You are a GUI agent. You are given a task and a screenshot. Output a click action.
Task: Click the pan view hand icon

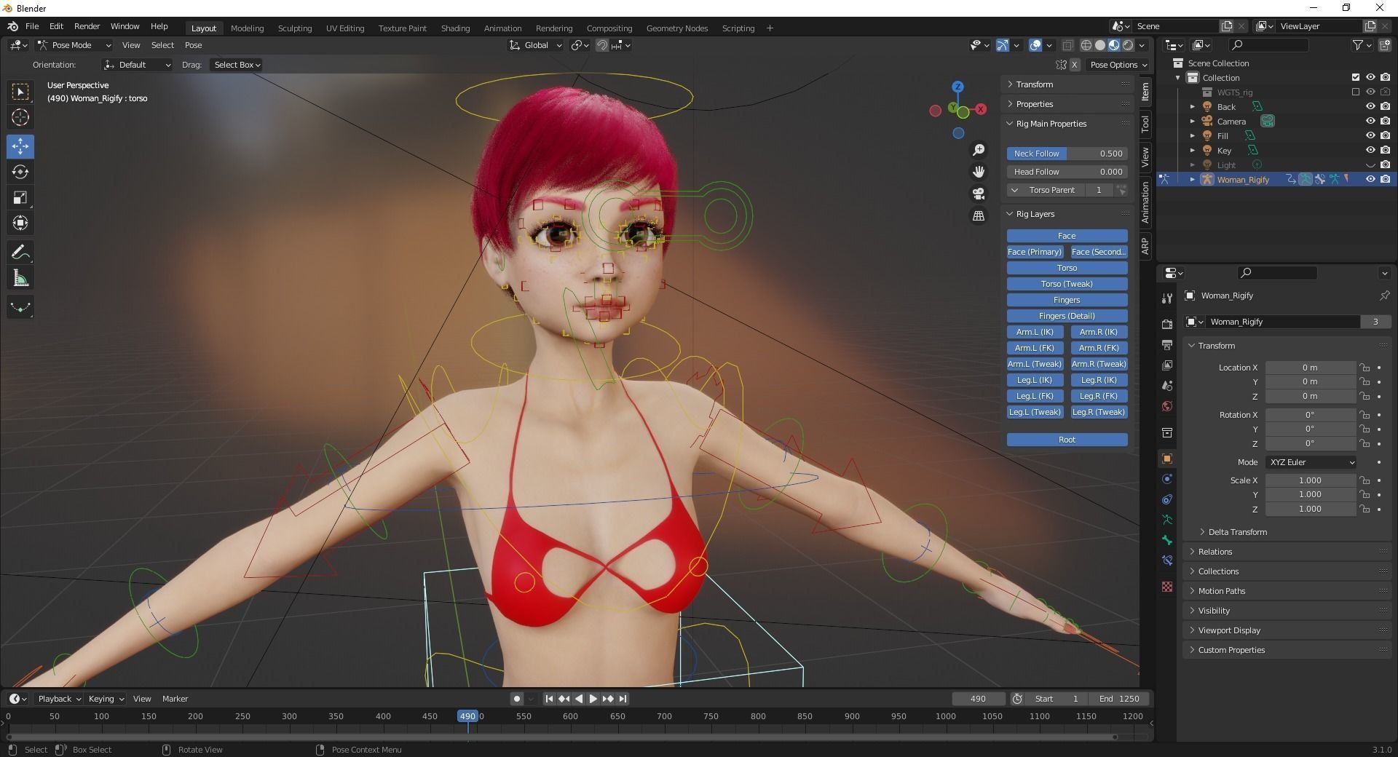tap(979, 172)
